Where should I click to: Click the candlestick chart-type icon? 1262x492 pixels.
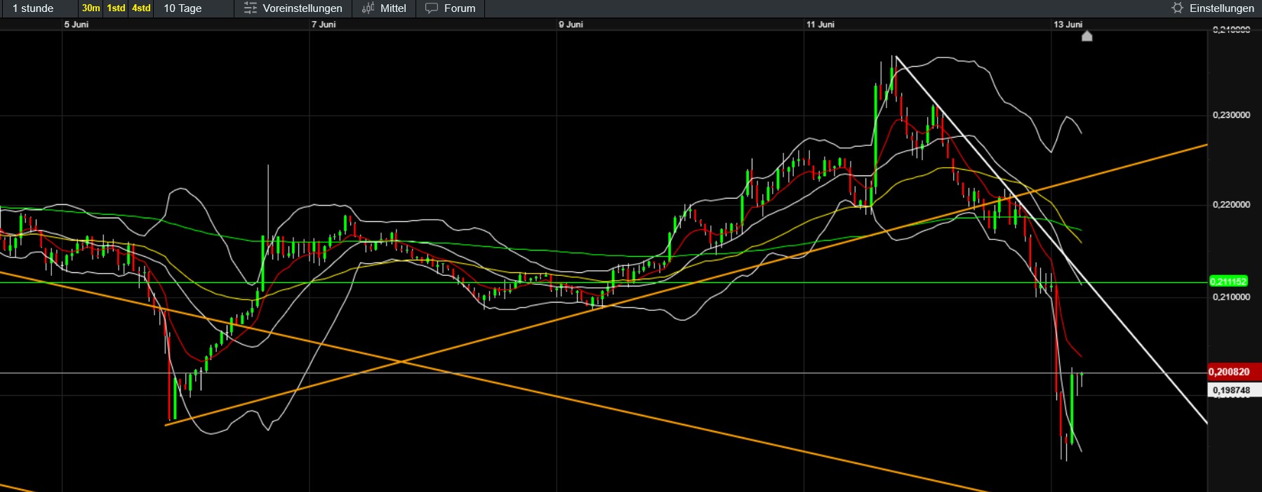368,8
